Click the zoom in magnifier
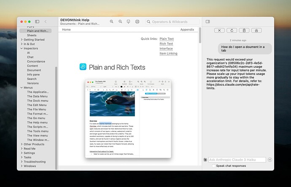Viewport: 291px width, 187px height. (x=112, y=21)
